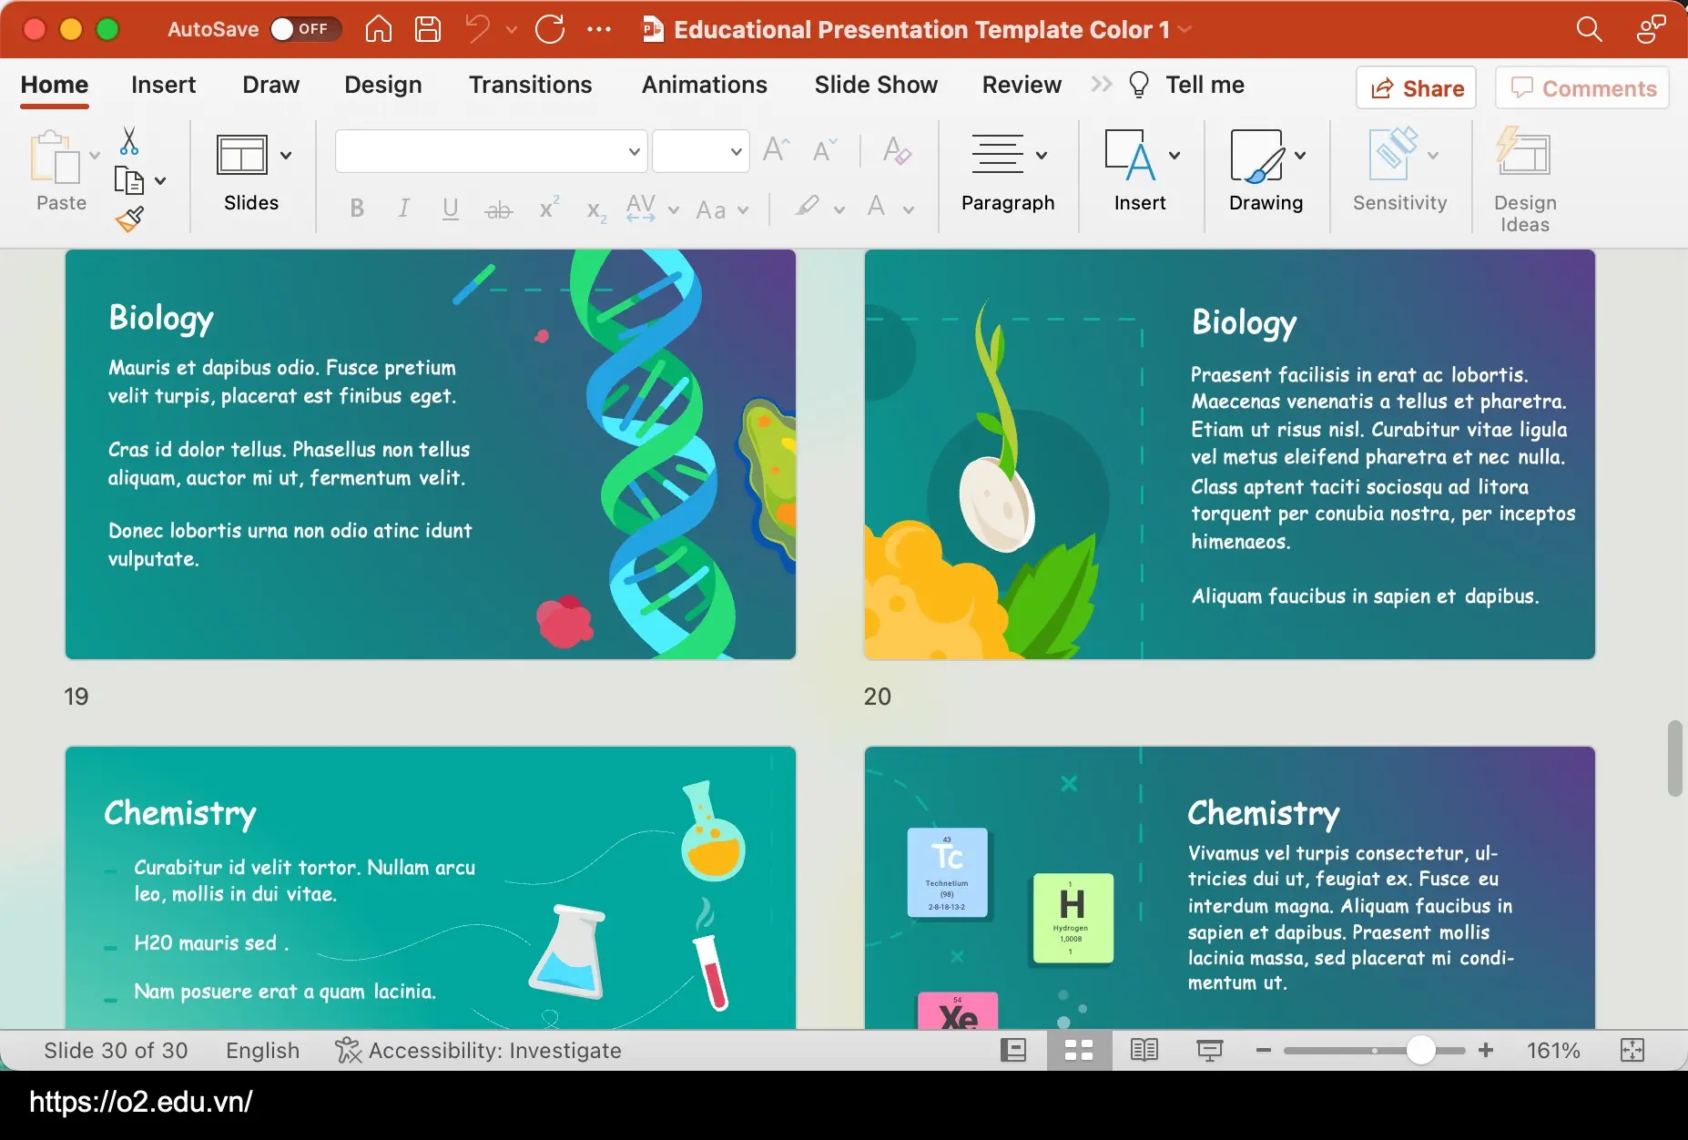Click the Copy icon
The width and height of the screenshot is (1688, 1140).
[x=129, y=180]
